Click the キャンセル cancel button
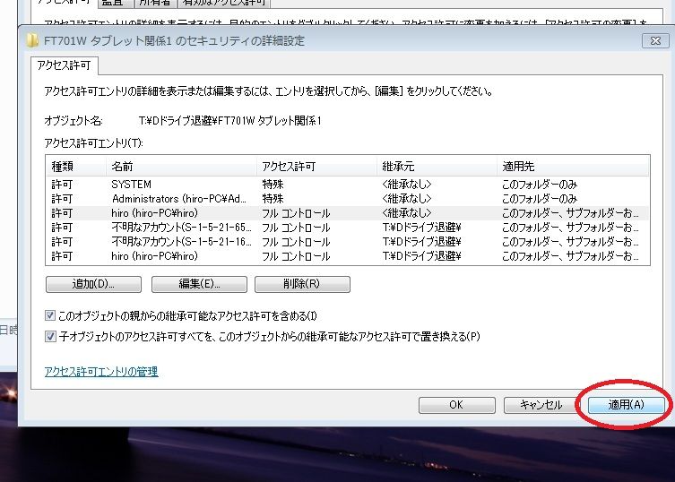 pyautogui.click(x=541, y=405)
